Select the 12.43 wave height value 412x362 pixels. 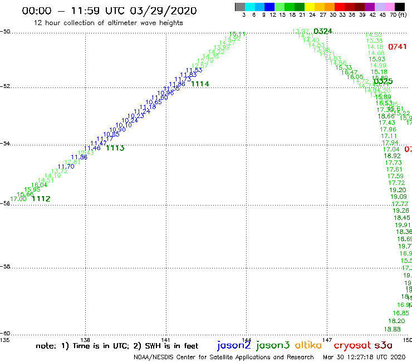(86, 153)
